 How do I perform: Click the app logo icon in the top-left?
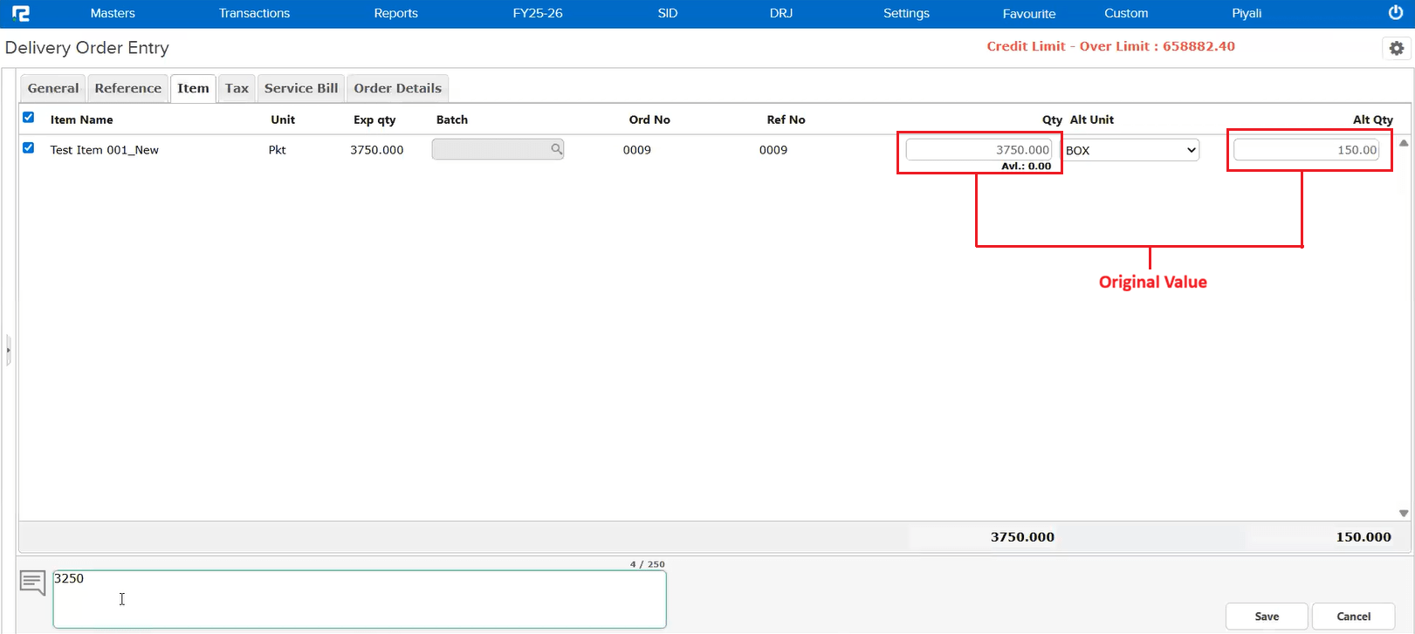coord(21,13)
